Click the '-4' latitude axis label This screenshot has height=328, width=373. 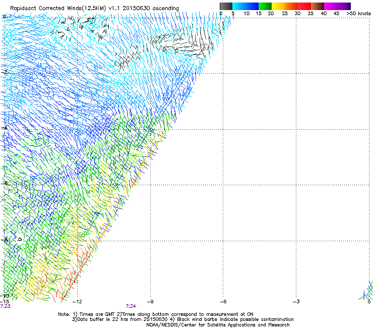coord(5,128)
